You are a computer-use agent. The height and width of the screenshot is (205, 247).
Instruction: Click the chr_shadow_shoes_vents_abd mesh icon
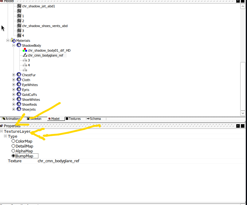(19, 26)
